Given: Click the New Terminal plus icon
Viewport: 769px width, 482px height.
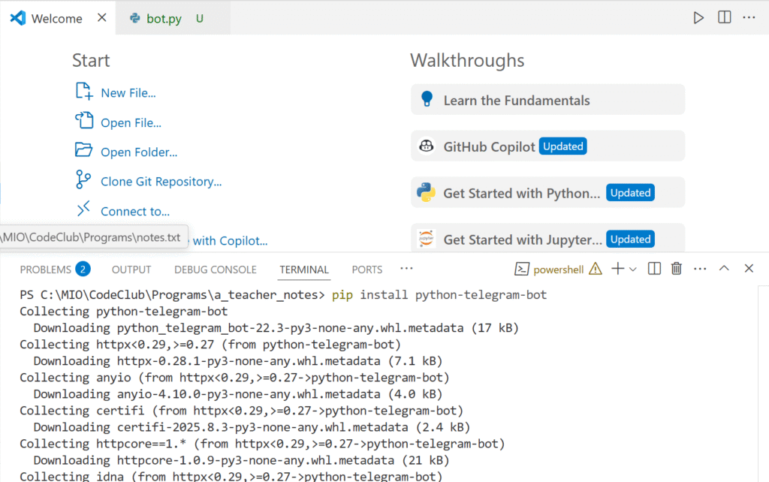Looking at the screenshot, I should coord(617,269).
